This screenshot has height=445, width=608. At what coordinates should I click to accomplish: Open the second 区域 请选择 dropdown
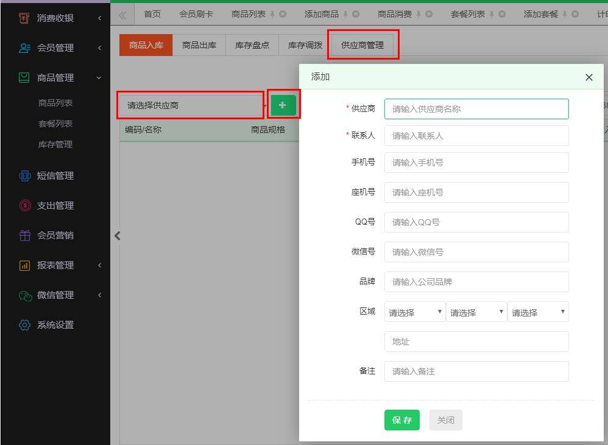(x=476, y=312)
